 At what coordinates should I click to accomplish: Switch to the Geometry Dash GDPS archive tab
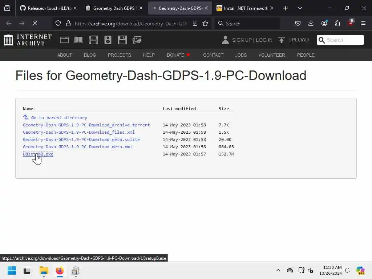click(x=111, y=8)
